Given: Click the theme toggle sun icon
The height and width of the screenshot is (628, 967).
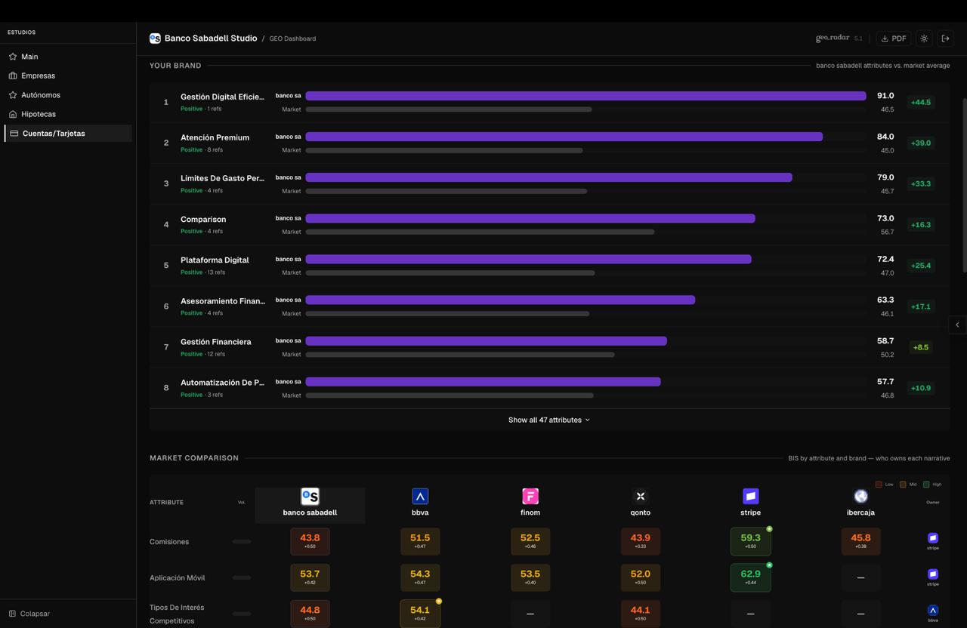Looking at the screenshot, I should pyautogui.click(x=924, y=38).
